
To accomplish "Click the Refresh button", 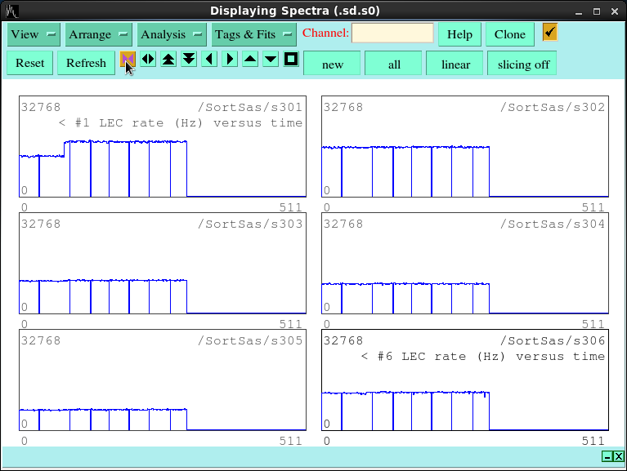I will coord(86,63).
